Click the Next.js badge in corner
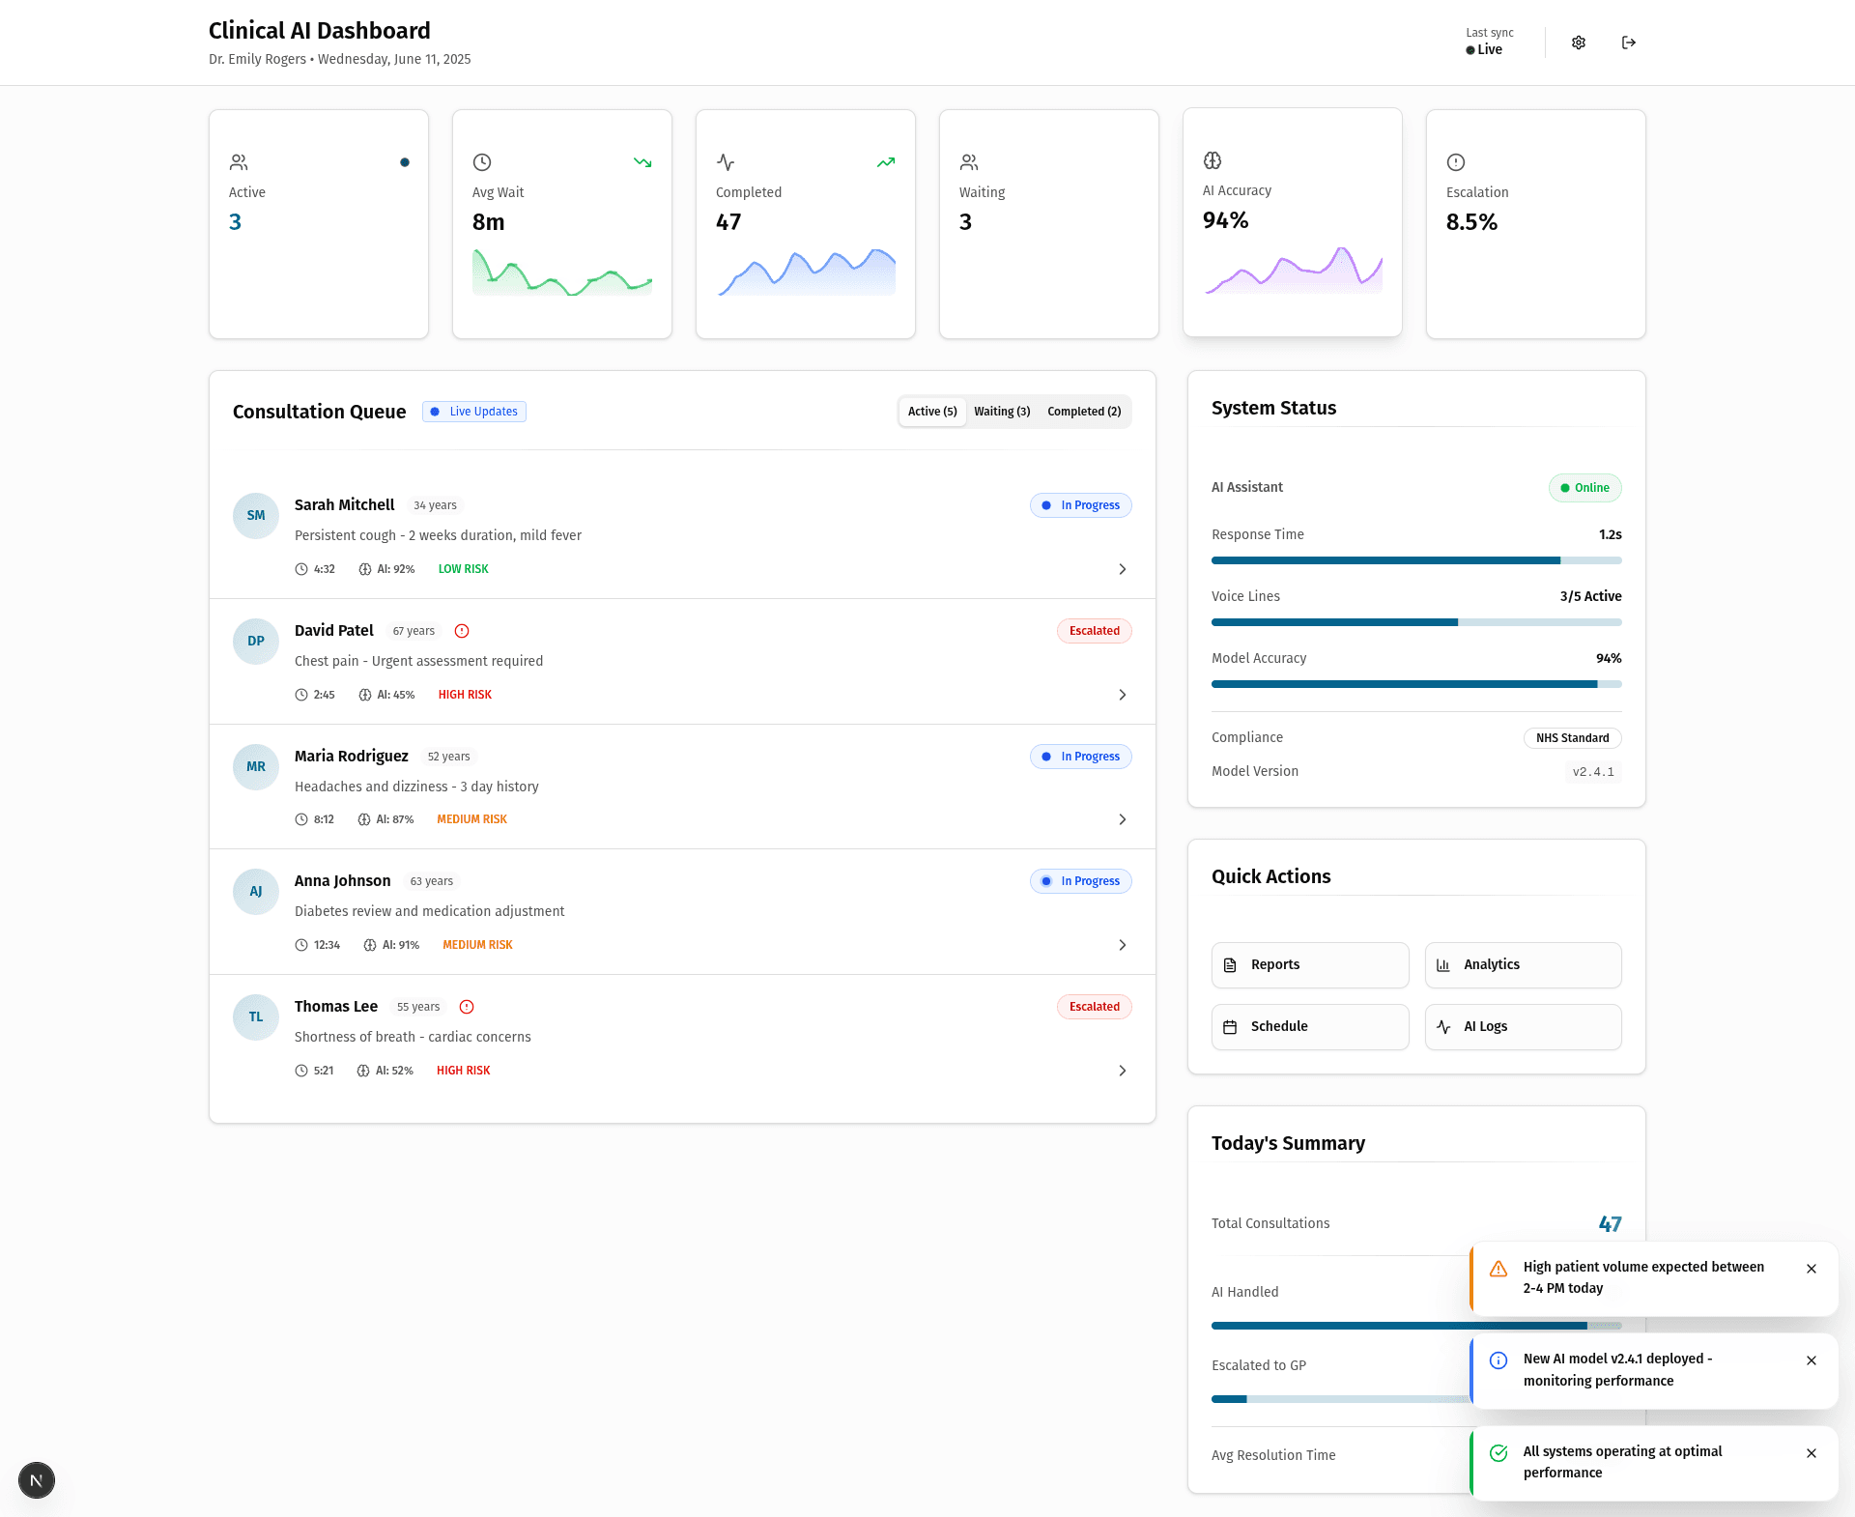This screenshot has height=1517, width=1855. pos(37,1480)
